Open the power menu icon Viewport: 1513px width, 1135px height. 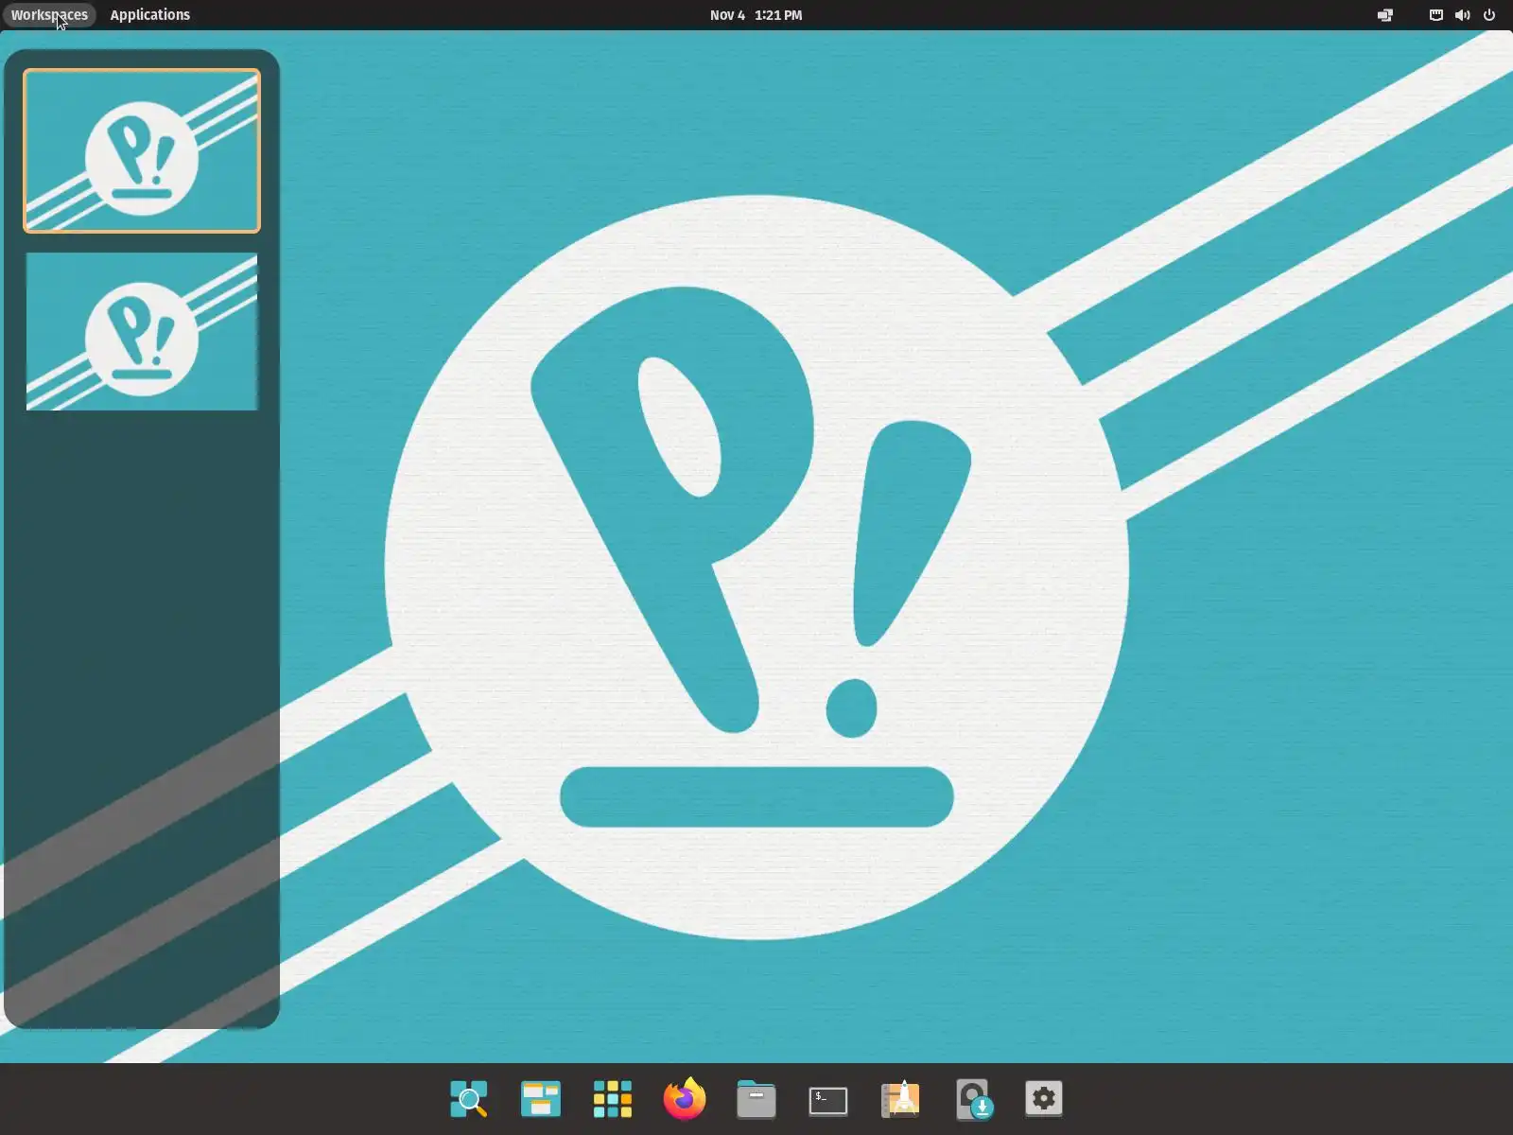click(1489, 15)
